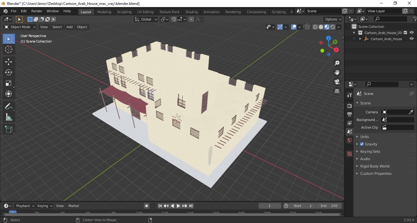Click the current frame field showing 1
This screenshot has width=417, height=223.
tap(270, 206)
